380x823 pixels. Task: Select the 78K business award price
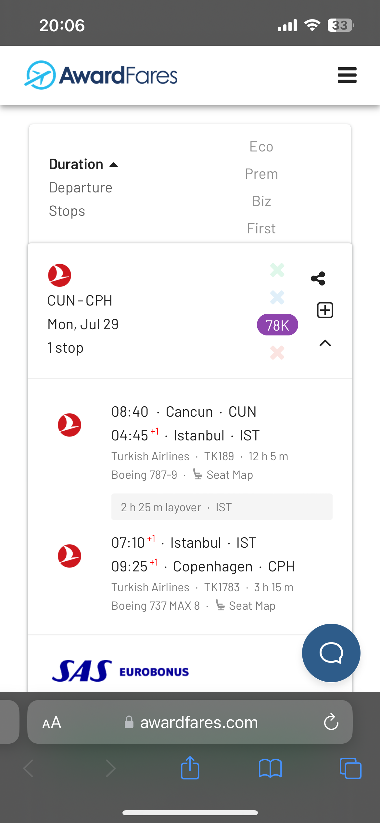pos(277,325)
